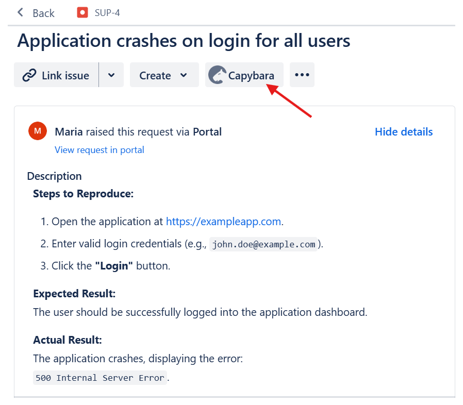Open the three-dot more actions menu
Viewport: 463px width, 405px height.
click(x=302, y=75)
